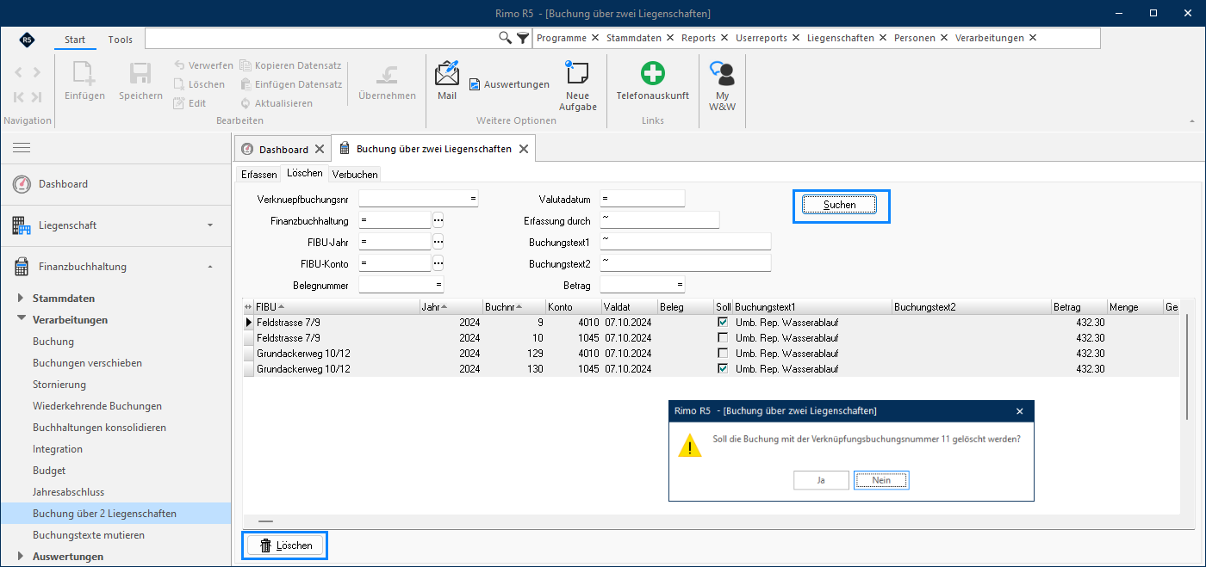Viewport: 1206px width, 567px height.
Task: Choose Nein in the dialog
Action: [x=881, y=480]
